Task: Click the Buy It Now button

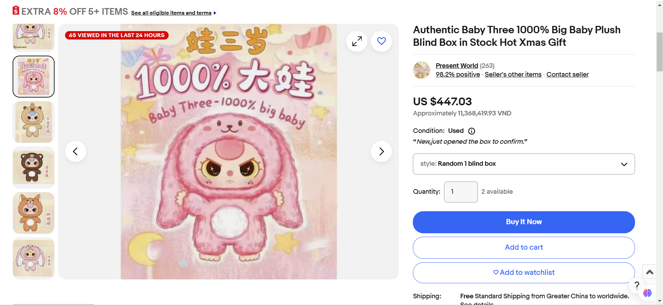Action: coord(524,222)
